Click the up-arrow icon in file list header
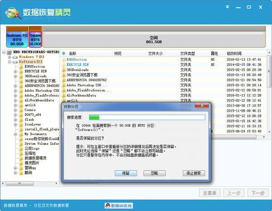272x211 pixels. [x=64, y=53]
